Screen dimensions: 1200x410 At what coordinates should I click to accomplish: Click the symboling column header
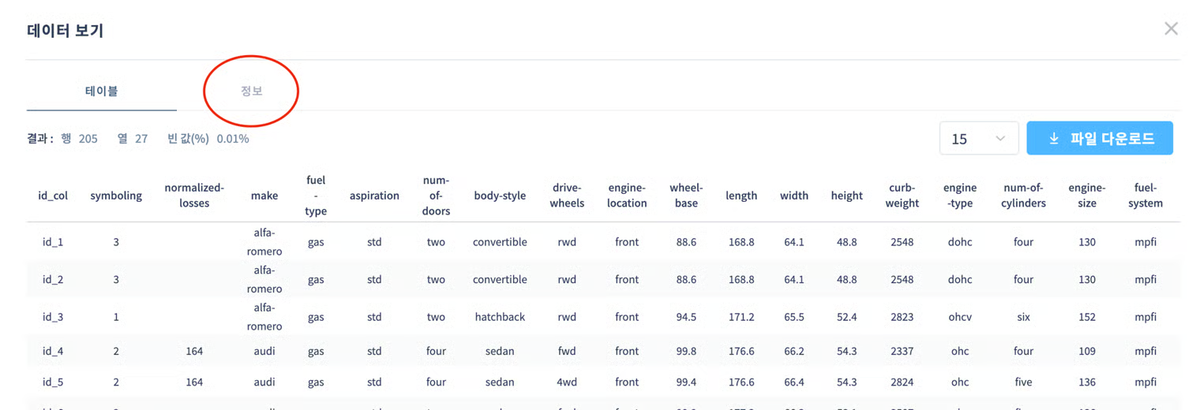pos(116,196)
